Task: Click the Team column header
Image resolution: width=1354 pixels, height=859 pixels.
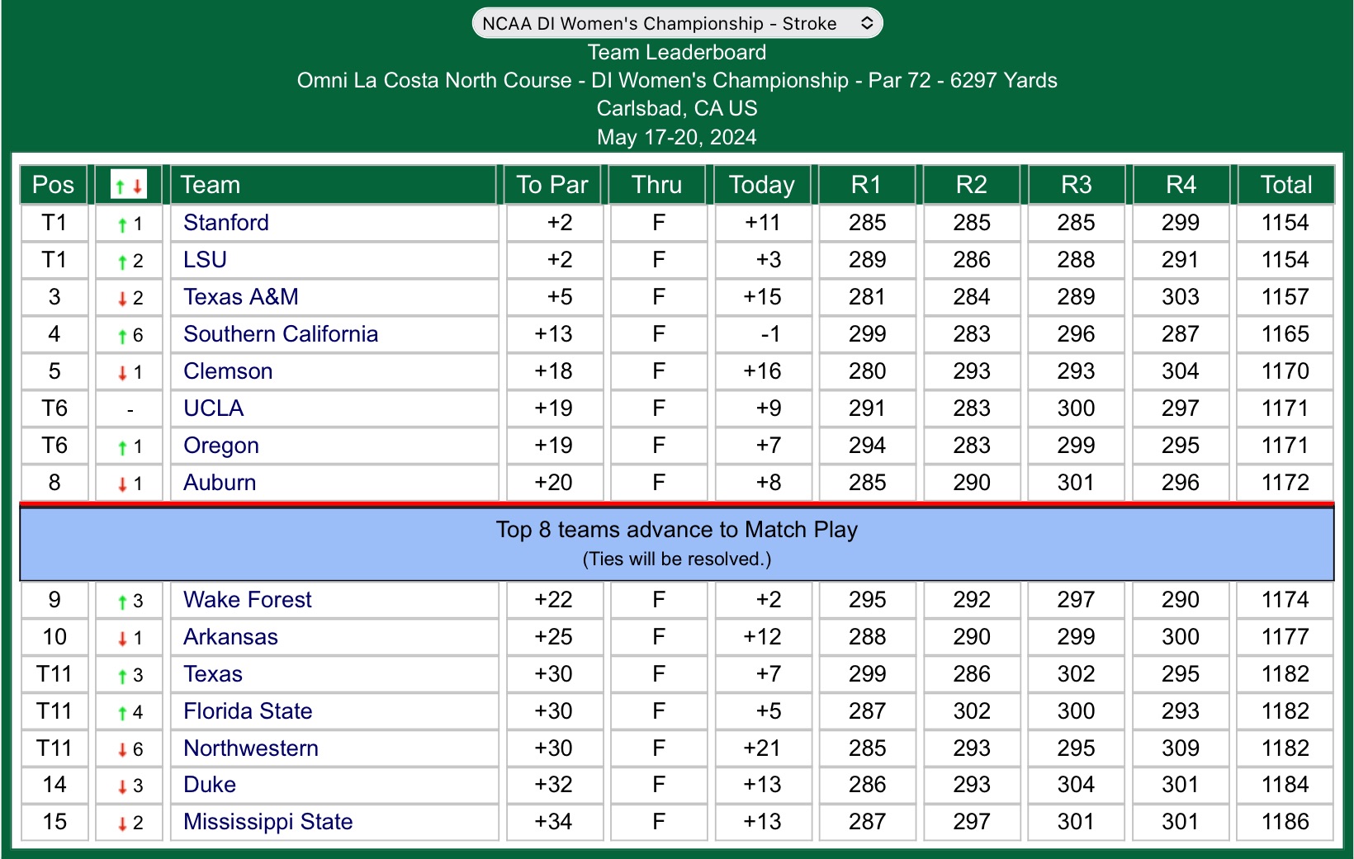Action: tap(211, 185)
